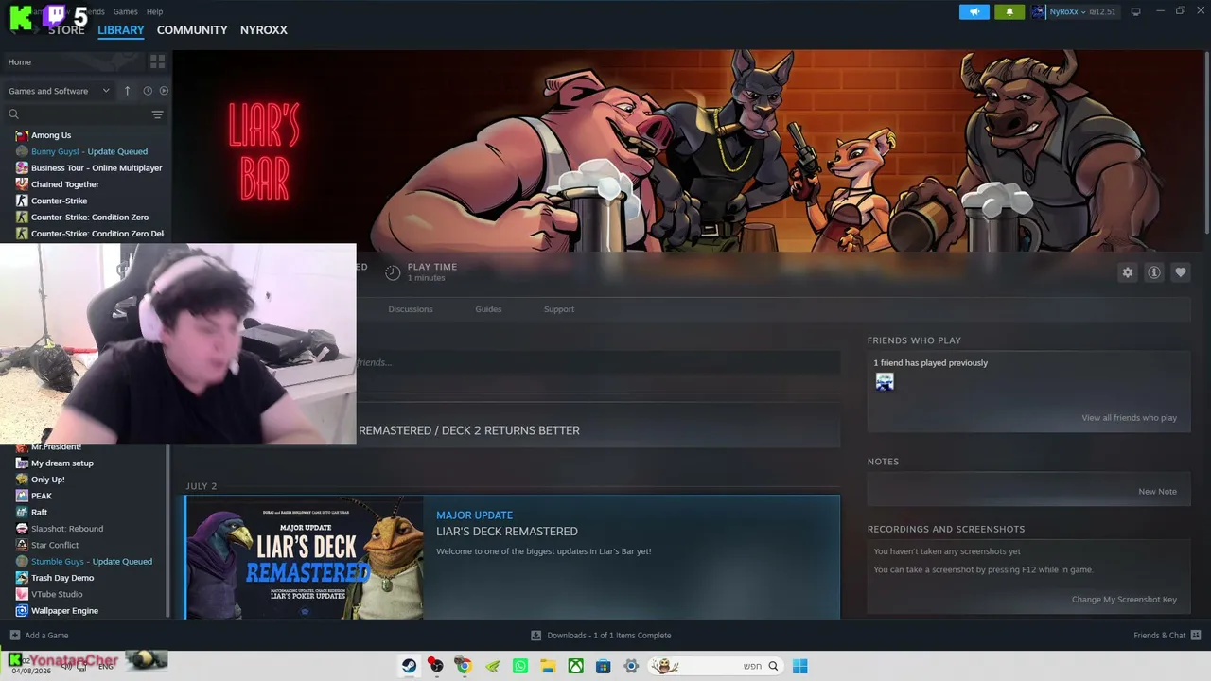The height and width of the screenshot is (681, 1211).
Task: Click the main page vertical scrollbar
Action: coord(1206,142)
